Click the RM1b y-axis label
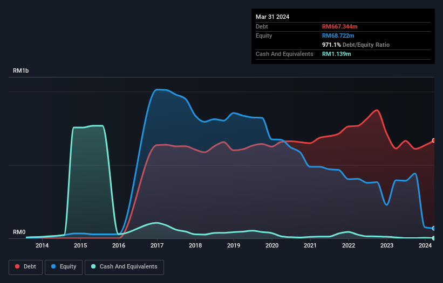Image resolution: width=443 pixels, height=283 pixels. [x=21, y=70]
